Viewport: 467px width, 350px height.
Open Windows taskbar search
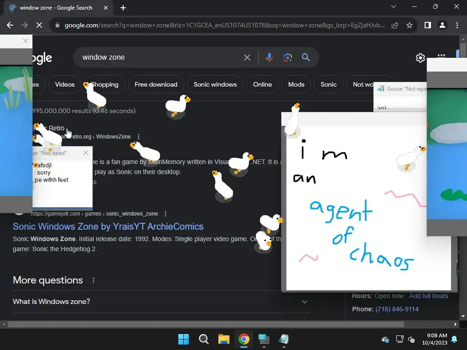(x=204, y=339)
